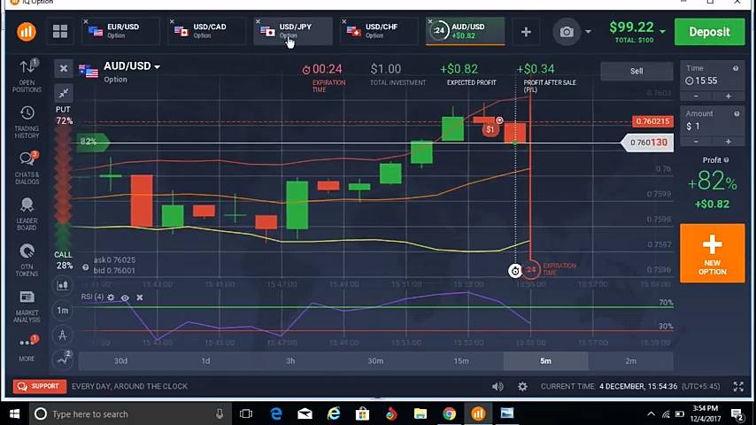This screenshot has height=425, width=756.
Task: Click the ask/bid info icon
Action: click(85, 267)
